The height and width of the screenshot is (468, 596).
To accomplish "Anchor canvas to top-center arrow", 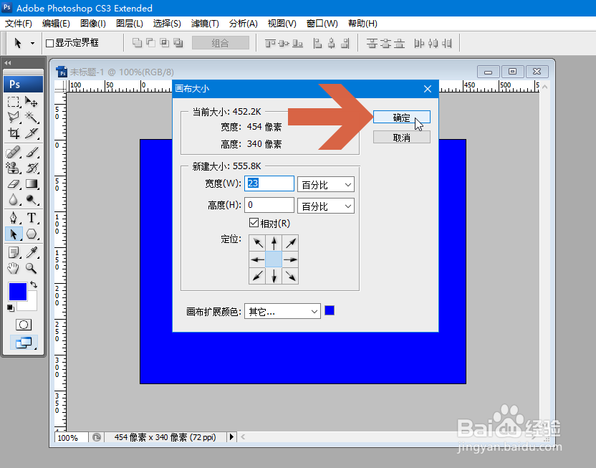I will pos(274,243).
